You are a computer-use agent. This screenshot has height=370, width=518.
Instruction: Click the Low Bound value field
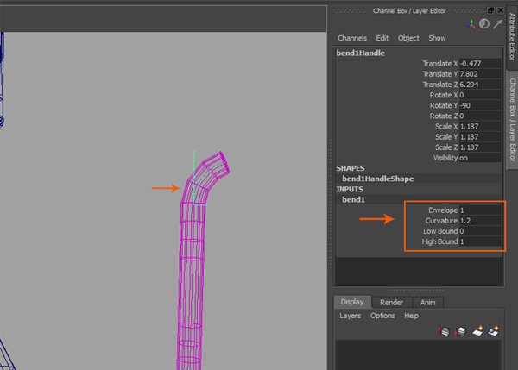pos(480,231)
